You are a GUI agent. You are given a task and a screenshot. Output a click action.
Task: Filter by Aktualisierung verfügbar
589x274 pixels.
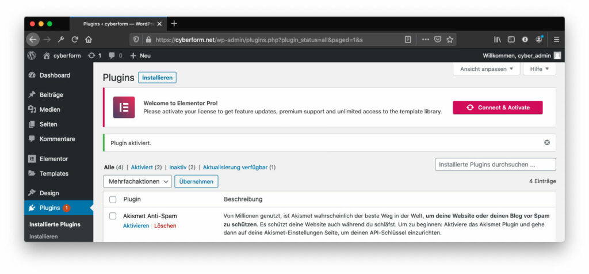[235, 168]
